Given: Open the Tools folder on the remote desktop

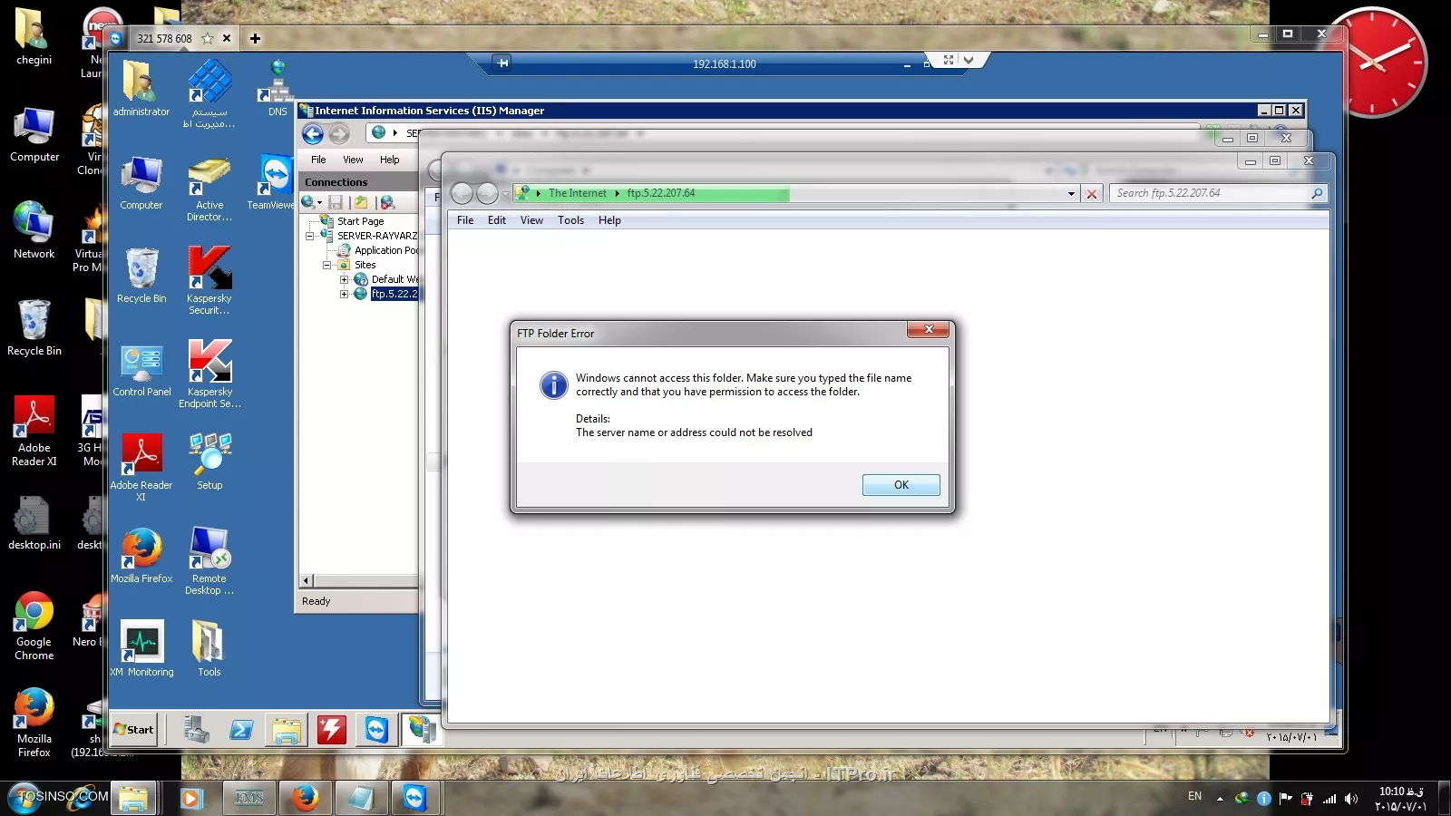Looking at the screenshot, I should coord(209,648).
